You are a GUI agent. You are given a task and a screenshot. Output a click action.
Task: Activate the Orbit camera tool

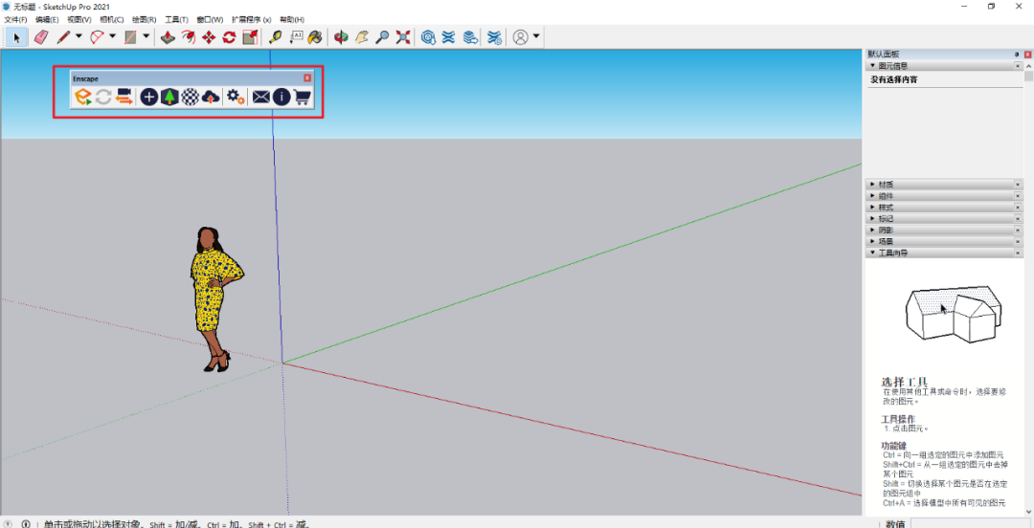341,37
